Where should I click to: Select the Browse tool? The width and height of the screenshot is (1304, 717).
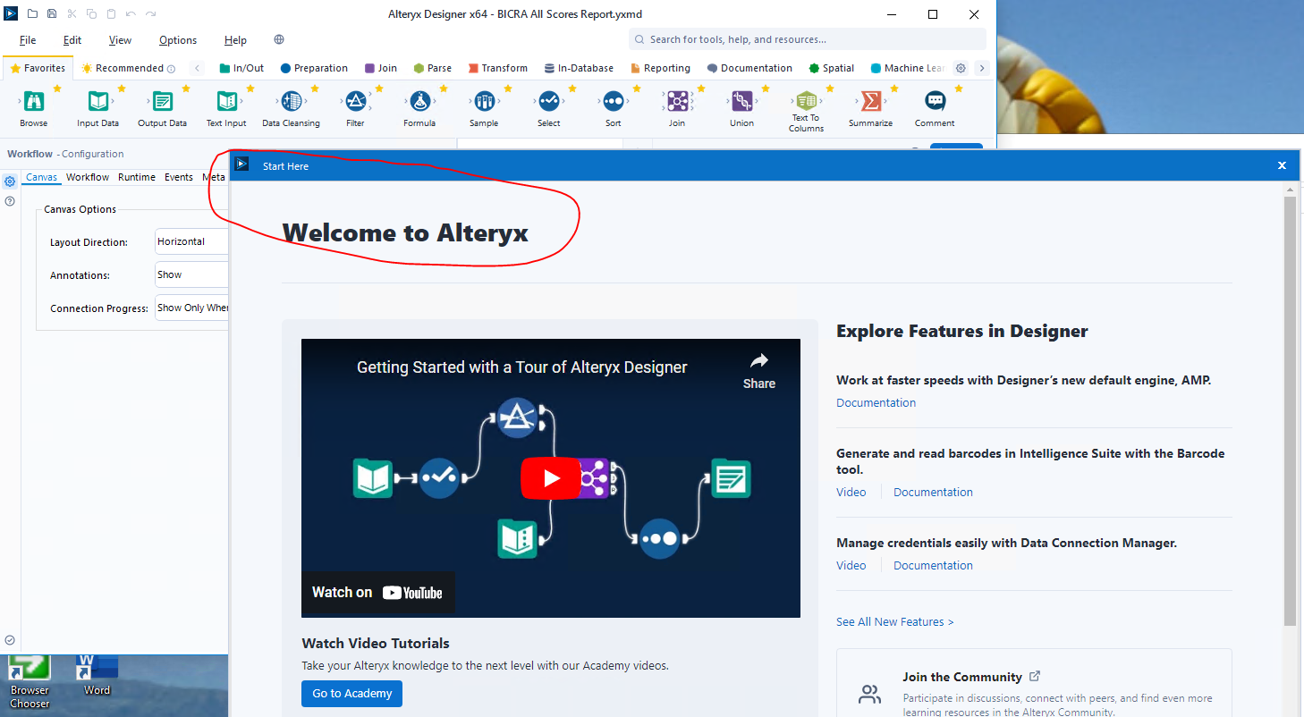pos(33,103)
